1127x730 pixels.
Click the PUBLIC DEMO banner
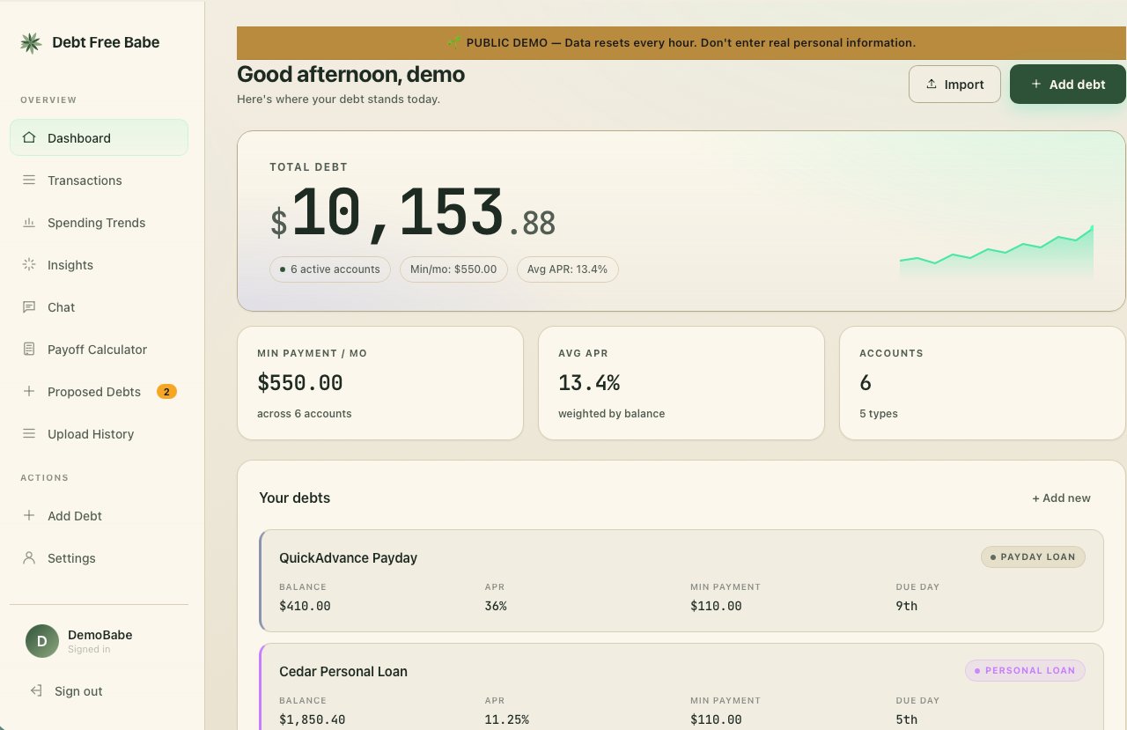[681, 42]
